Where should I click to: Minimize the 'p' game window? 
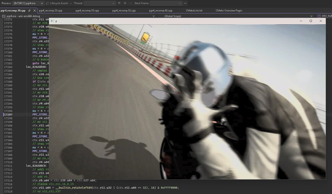(301, 21)
